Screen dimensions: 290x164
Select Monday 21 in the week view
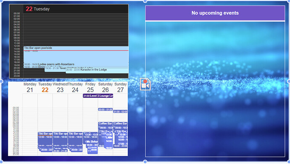tap(30, 87)
